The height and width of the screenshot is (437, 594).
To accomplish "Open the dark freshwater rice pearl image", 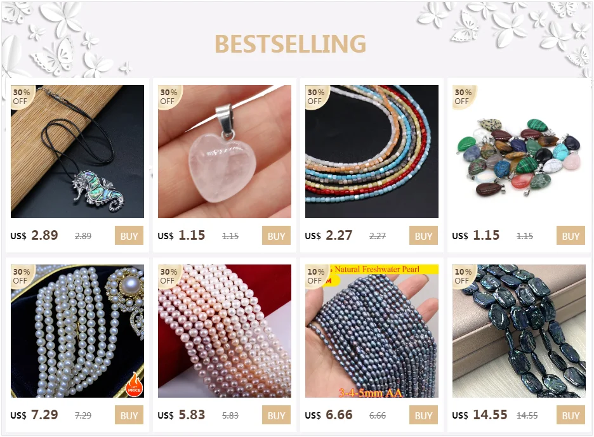I will point(372,331).
